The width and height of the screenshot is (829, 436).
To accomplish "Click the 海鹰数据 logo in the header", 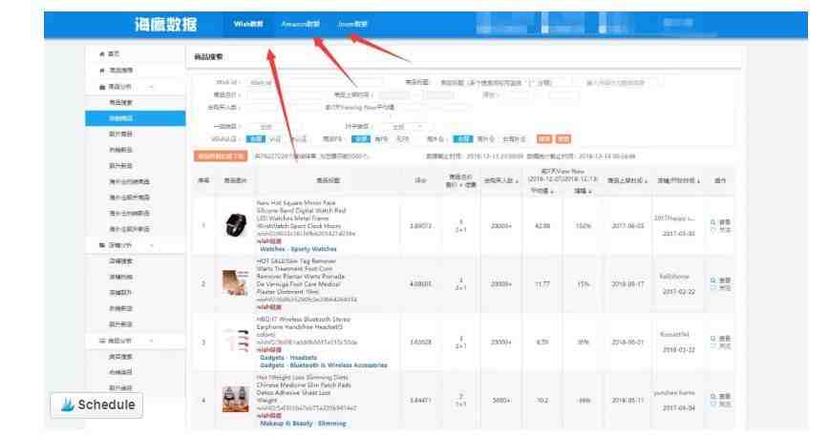I will (x=165, y=24).
